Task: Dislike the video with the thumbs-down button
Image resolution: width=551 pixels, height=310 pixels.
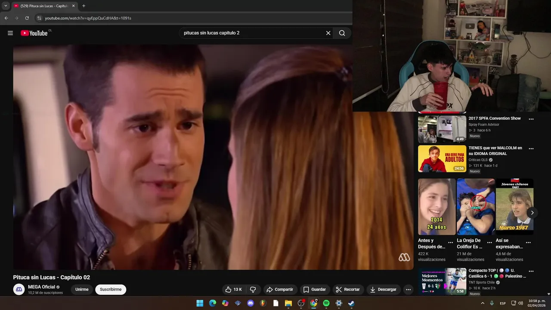Action: [x=253, y=289]
